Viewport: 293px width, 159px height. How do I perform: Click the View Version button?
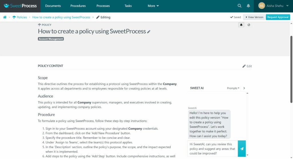pyautogui.click(x=254, y=17)
